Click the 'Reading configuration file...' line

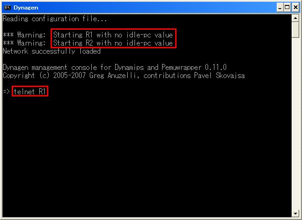55,19
